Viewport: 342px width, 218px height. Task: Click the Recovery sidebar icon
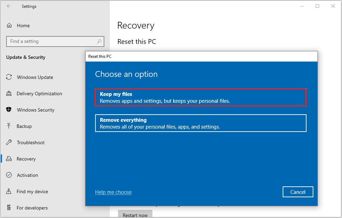[9, 158]
